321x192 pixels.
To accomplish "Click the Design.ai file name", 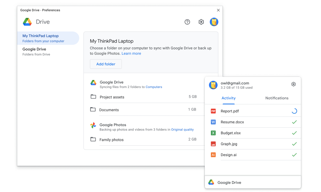I will [x=229, y=155].
